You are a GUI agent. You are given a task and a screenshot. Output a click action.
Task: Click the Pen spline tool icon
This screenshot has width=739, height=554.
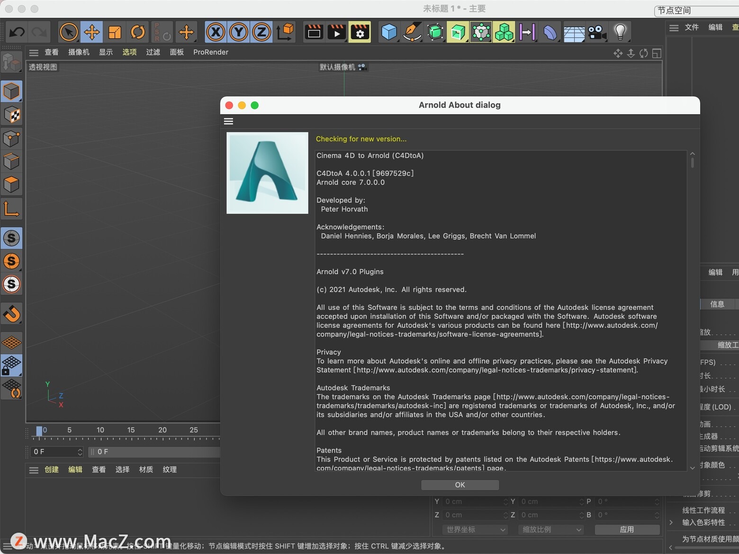[412, 32]
